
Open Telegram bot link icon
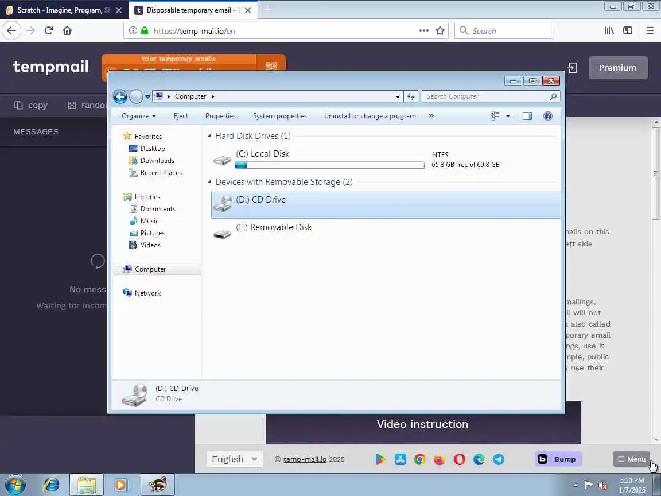pyautogui.click(x=498, y=459)
